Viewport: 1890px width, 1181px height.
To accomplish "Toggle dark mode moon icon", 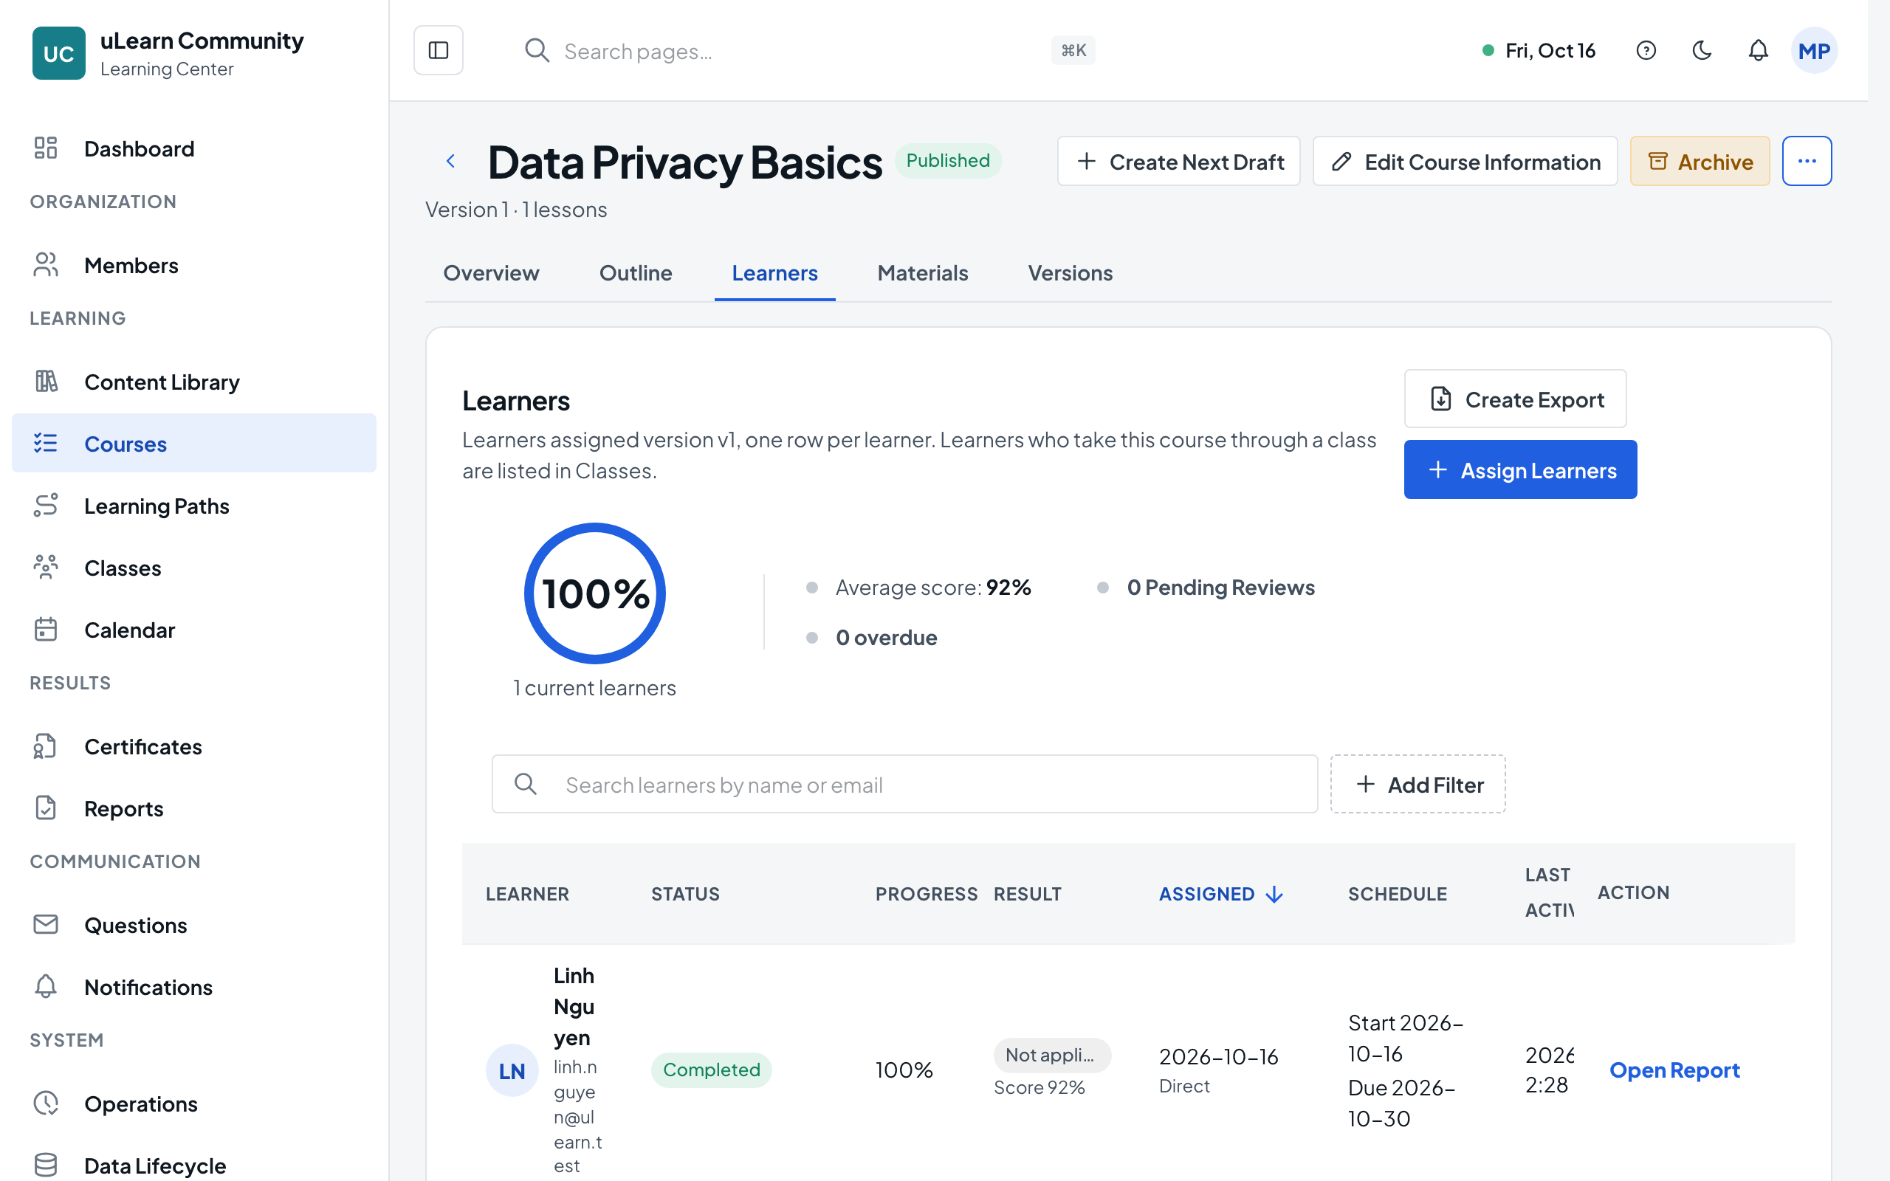I will pyautogui.click(x=1702, y=51).
